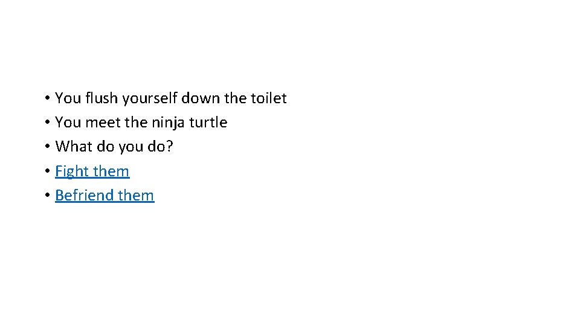Open the "Befriend them" hyperlink
580x326 pixels.
105,196
